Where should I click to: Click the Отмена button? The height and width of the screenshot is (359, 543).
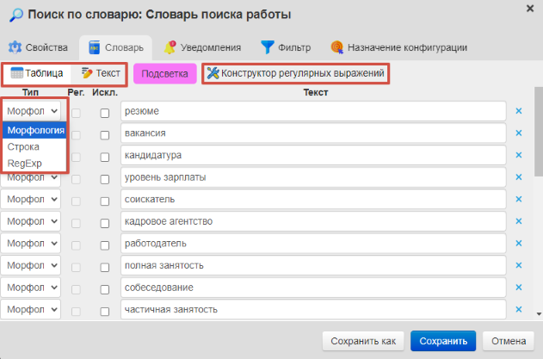point(509,341)
